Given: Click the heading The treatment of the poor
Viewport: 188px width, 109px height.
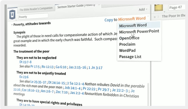Looking at the screenshot, I should pyautogui.click(x=31, y=52).
